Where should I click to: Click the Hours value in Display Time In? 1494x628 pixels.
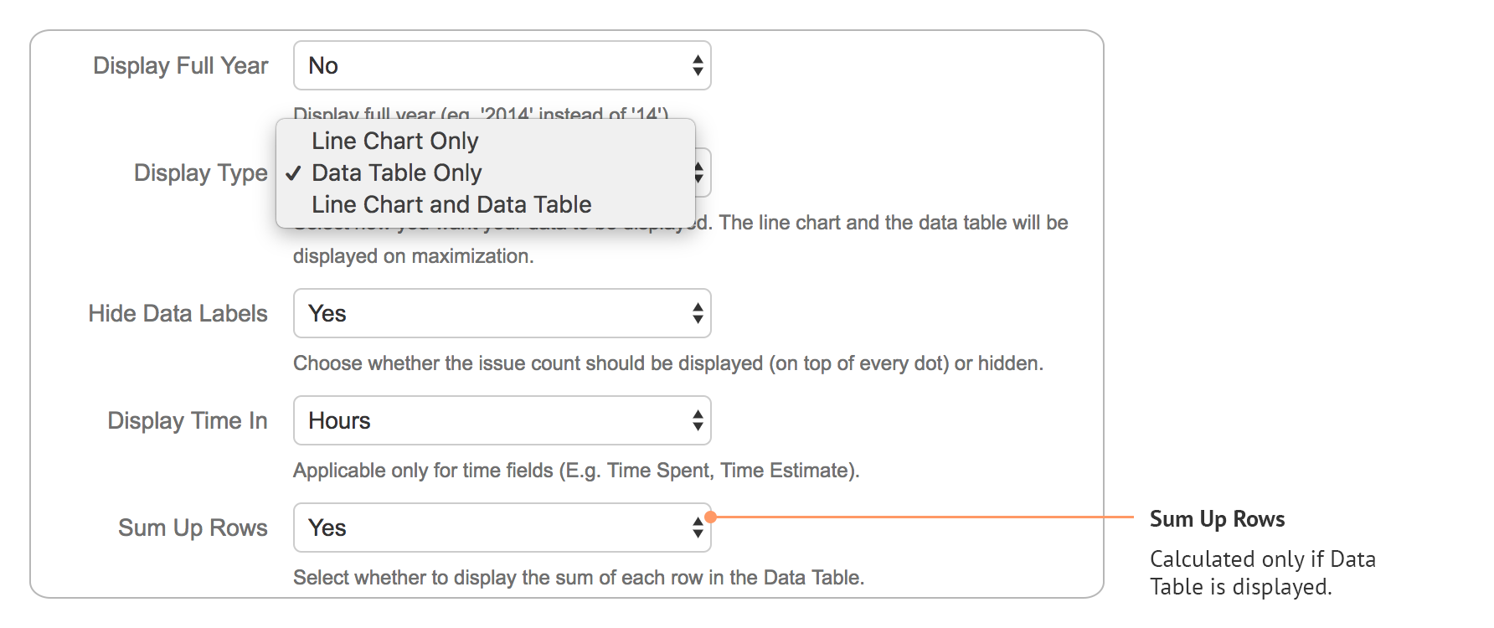coord(339,420)
